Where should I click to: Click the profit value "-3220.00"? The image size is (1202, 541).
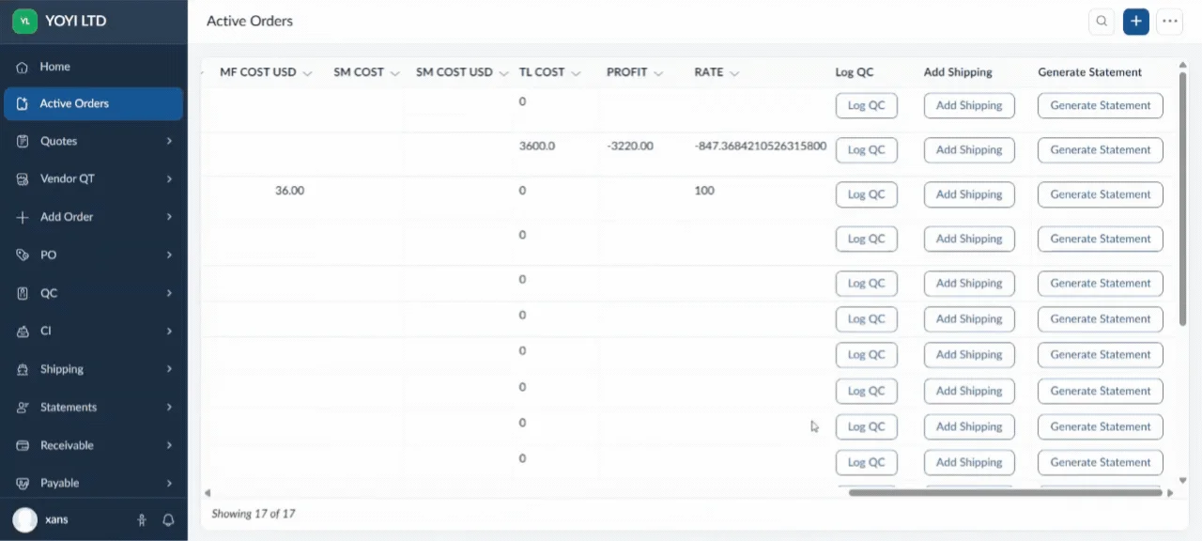(x=630, y=146)
